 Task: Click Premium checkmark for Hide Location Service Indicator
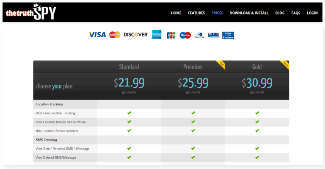coord(193,130)
